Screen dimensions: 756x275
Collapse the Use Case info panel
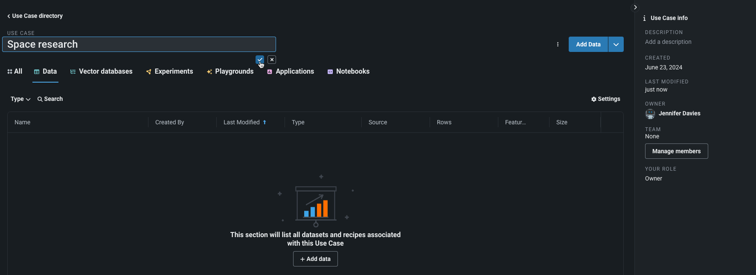coord(635,7)
